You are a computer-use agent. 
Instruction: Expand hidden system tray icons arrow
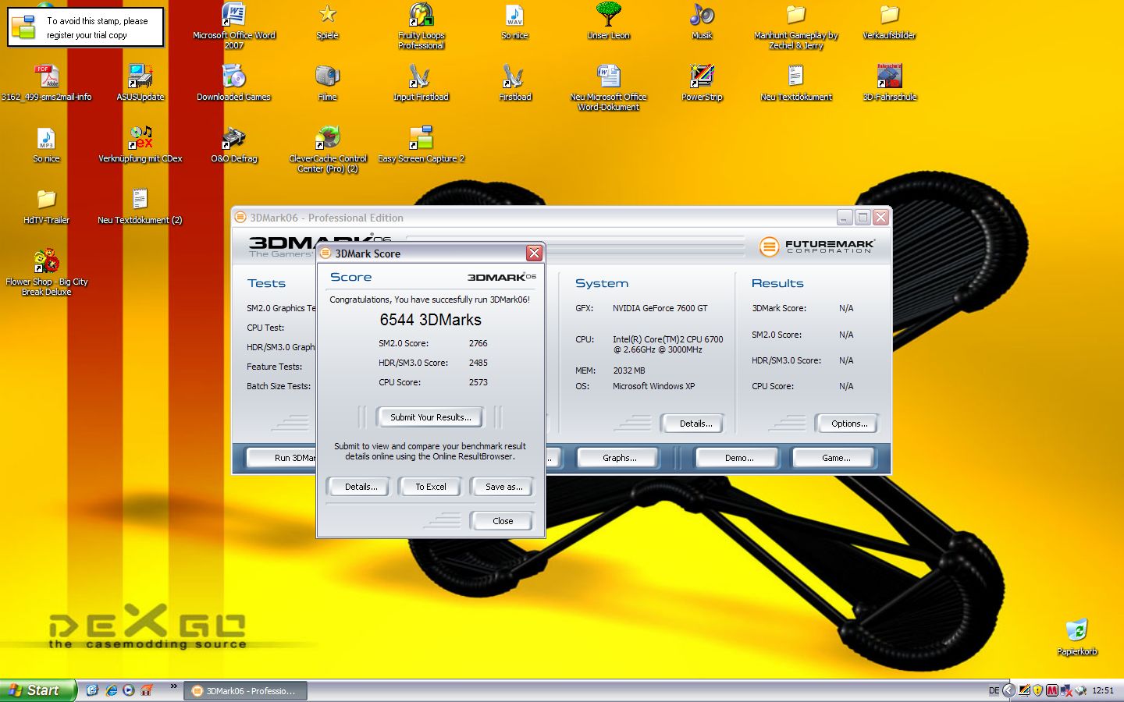click(1008, 690)
